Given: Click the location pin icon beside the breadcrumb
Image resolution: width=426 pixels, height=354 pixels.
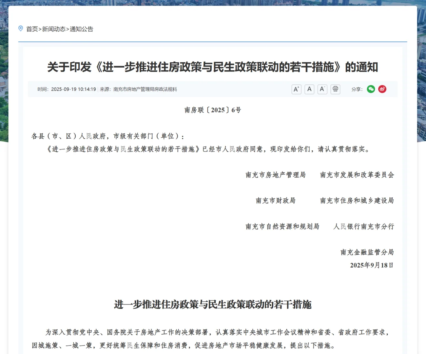Looking at the screenshot, I should click(21, 29).
